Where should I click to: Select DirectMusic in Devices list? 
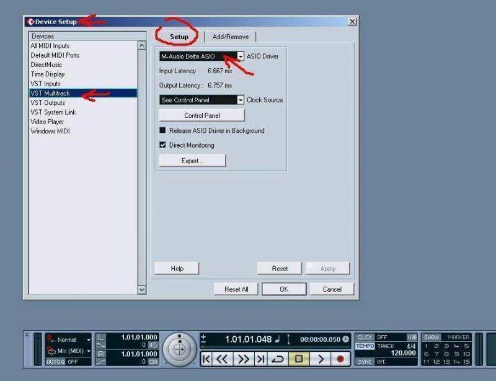(x=83, y=65)
